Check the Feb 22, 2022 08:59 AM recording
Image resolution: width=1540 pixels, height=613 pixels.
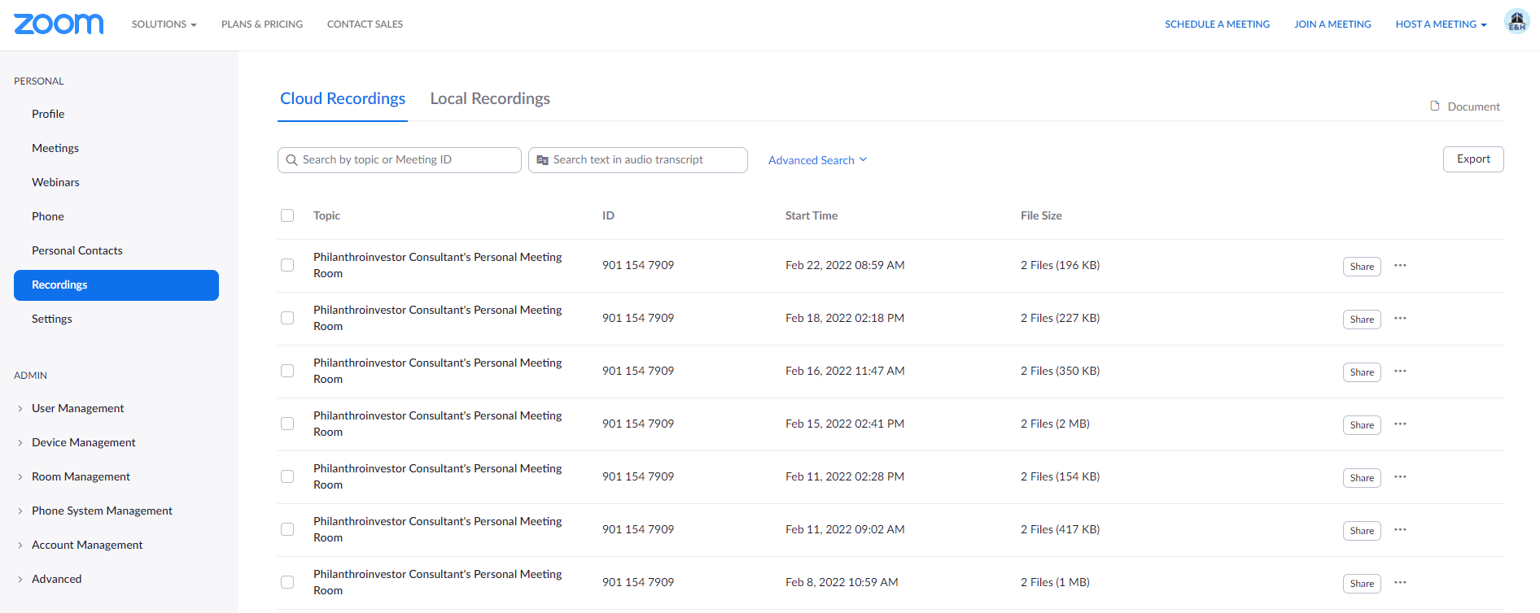[x=287, y=265]
